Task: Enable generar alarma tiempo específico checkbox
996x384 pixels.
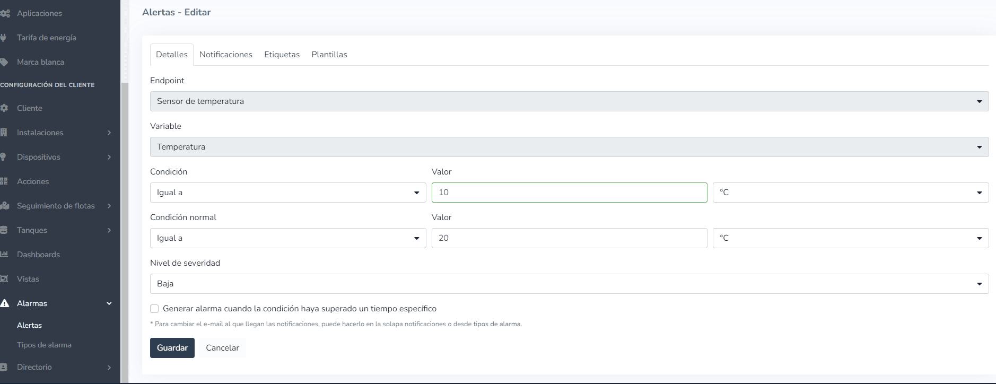Action: tap(154, 309)
